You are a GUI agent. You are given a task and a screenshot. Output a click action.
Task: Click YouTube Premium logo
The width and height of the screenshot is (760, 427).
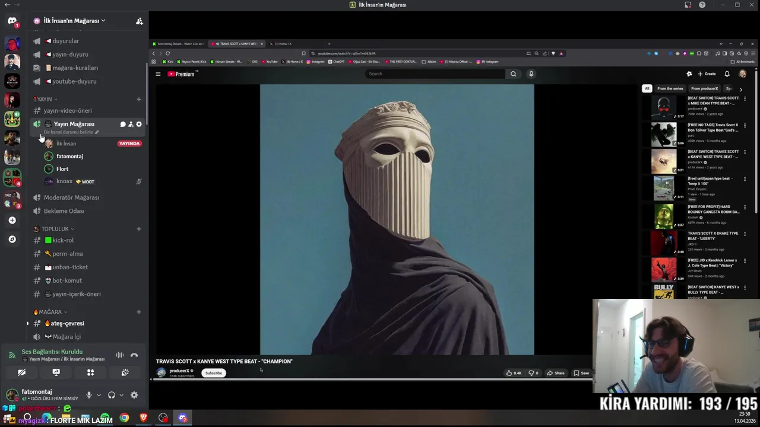(x=181, y=74)
